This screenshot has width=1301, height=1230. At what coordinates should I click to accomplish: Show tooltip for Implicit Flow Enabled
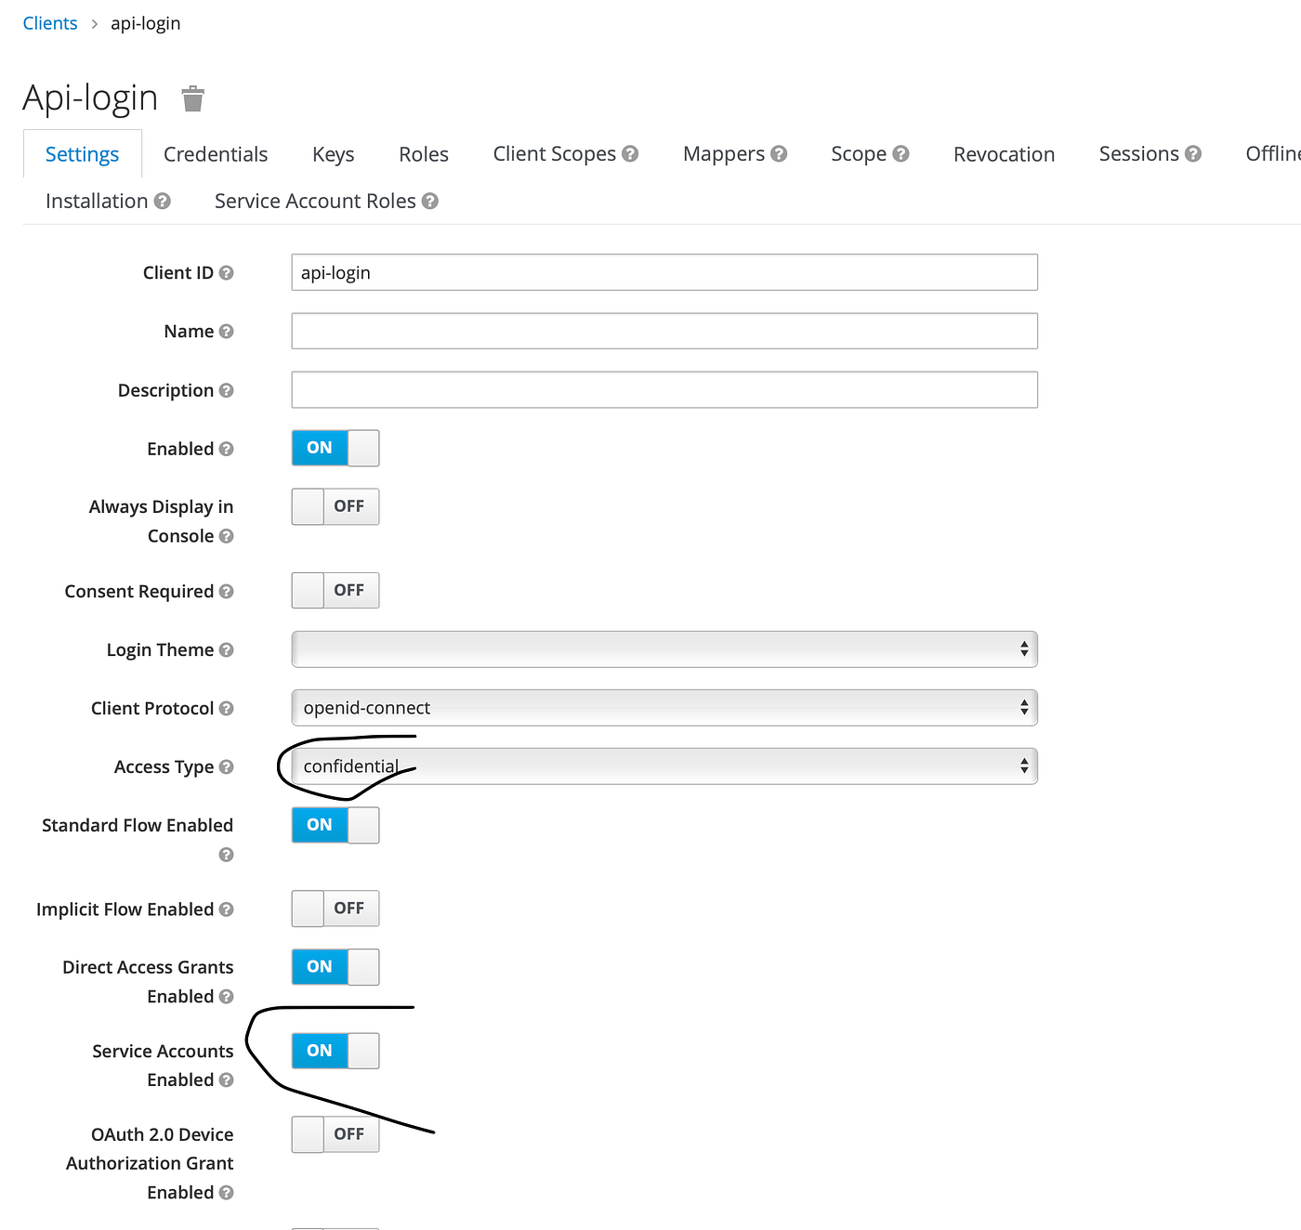(226, 909)
